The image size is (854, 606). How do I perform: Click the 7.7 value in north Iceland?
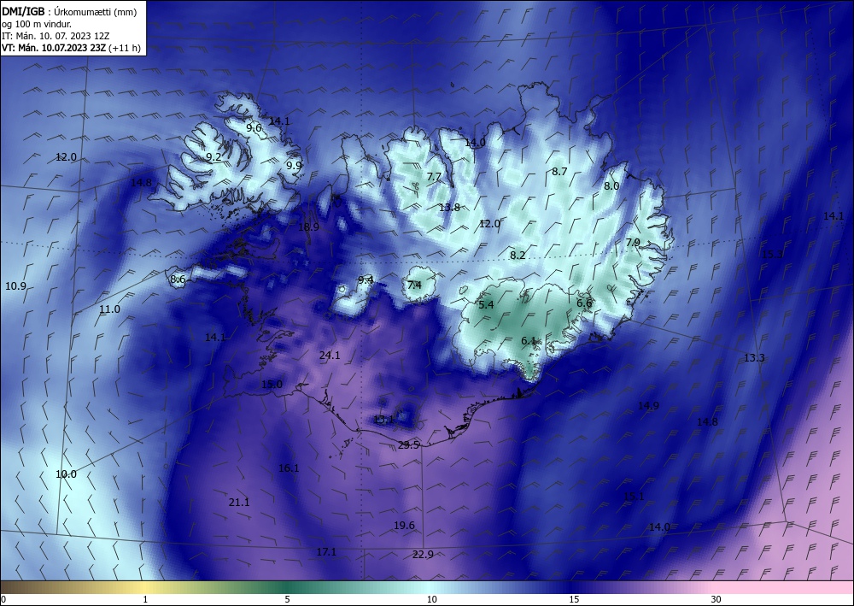click(434, 176)
